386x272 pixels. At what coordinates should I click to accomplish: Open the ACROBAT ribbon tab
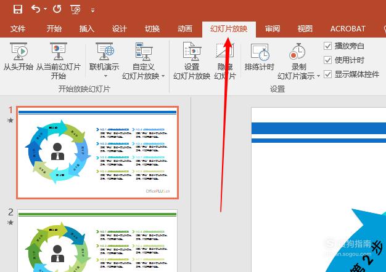coord(348,29)
